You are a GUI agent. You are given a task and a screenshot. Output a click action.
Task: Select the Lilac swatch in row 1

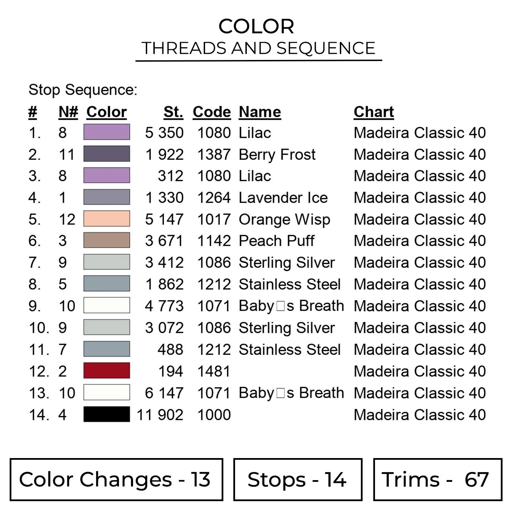coord(107,132)
